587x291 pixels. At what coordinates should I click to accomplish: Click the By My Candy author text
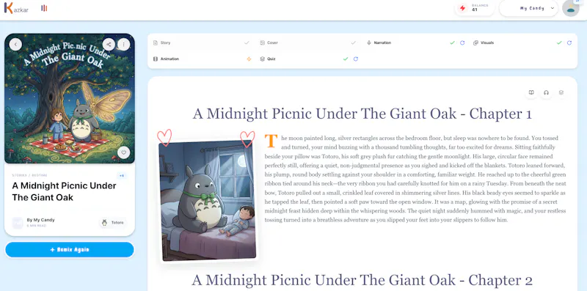[40, 220]
